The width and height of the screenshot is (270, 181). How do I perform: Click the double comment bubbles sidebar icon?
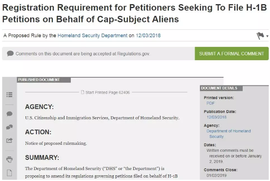click(x=9, y=127)
